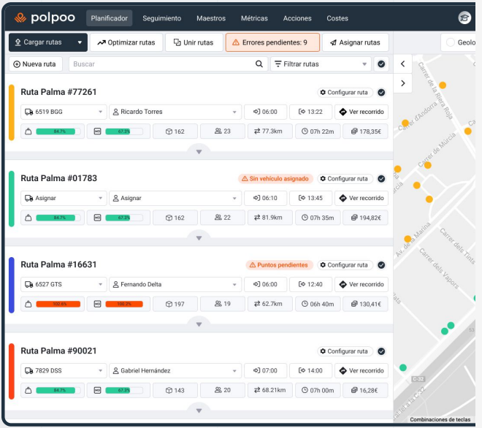Open the Seguimiento tab
Image resolution: width=482 pixels, height=428 pixels.
coord(161,18)
